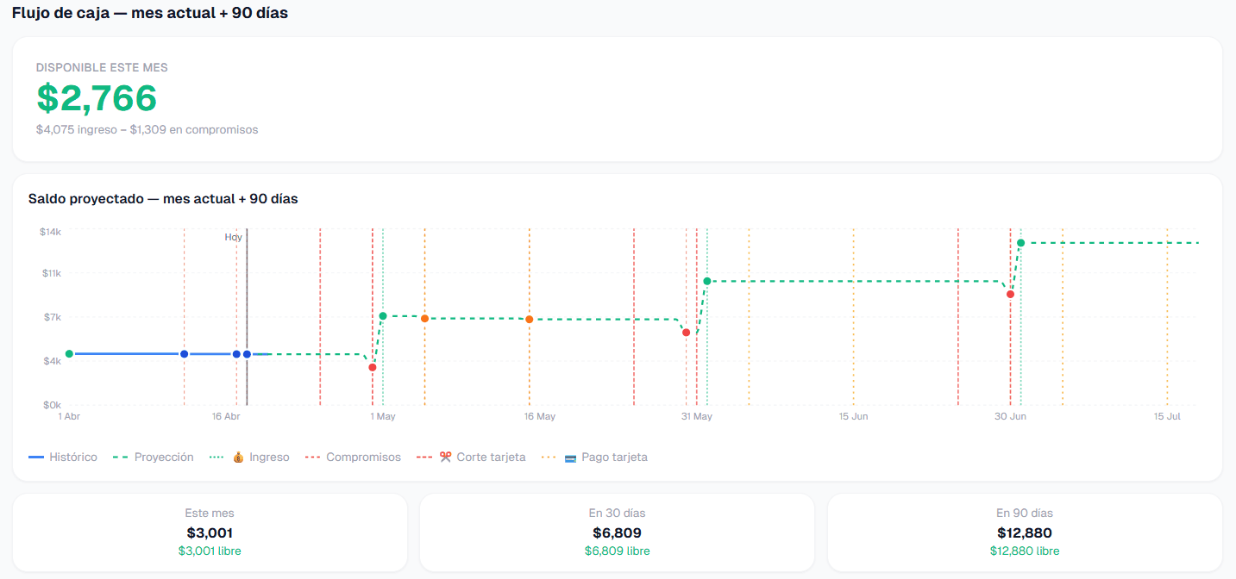Click the $2,766 available amount
This screenshot has width=1236, height=579.
coord(97,98)
